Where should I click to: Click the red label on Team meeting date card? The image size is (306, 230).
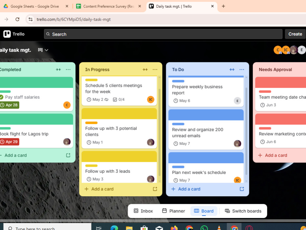[265, 91]
